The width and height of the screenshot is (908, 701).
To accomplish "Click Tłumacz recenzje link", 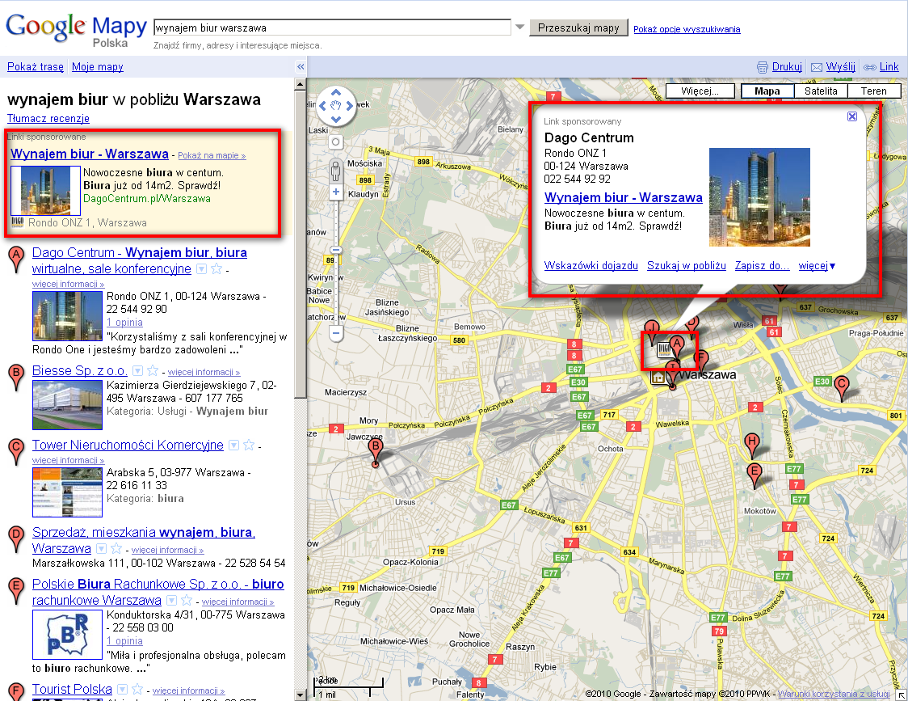I will pos(48,118).
